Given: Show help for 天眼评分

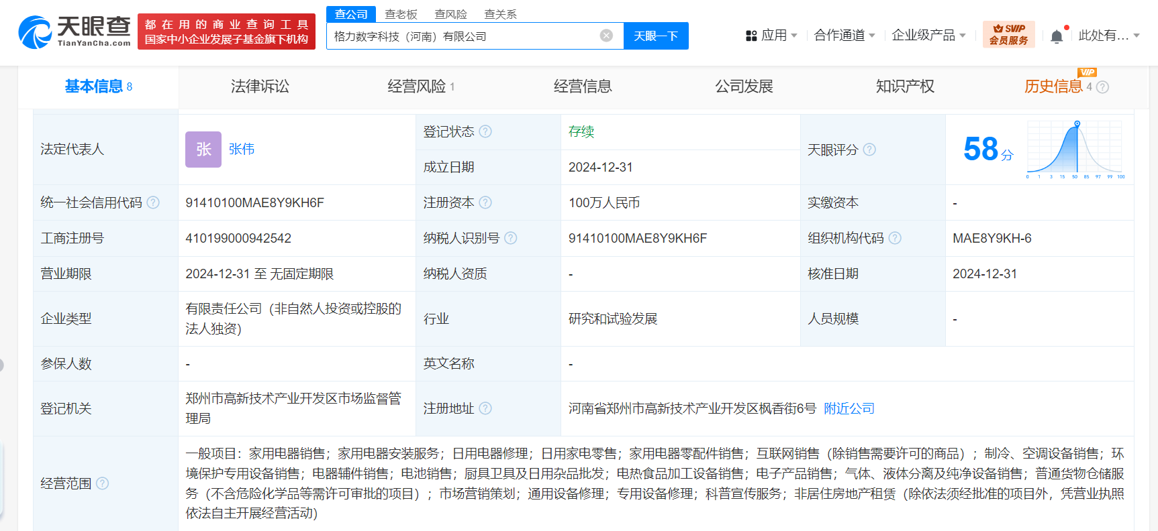Looking at the screenshot, I should 869,150.
